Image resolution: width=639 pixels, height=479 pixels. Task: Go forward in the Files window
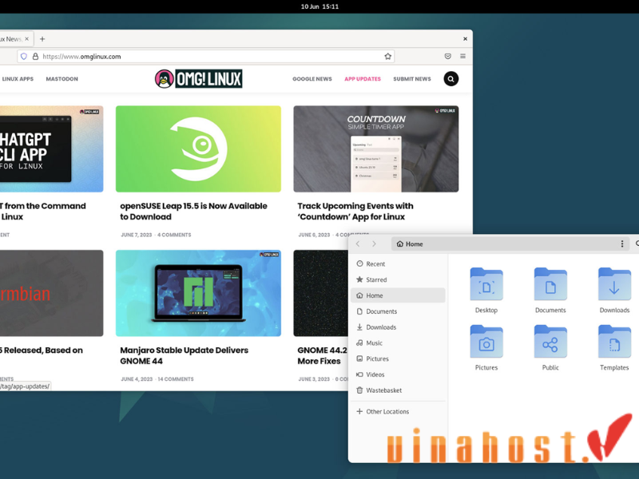pos(374,244)
